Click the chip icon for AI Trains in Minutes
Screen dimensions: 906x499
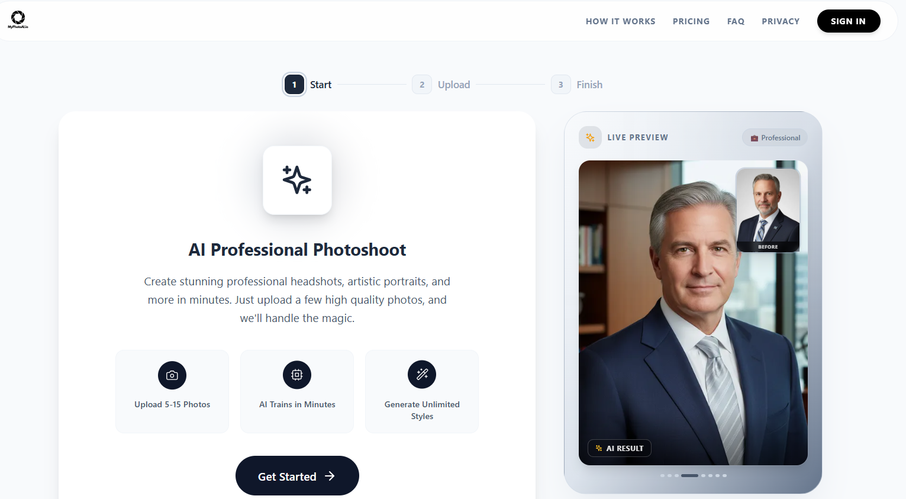[297, 375]
